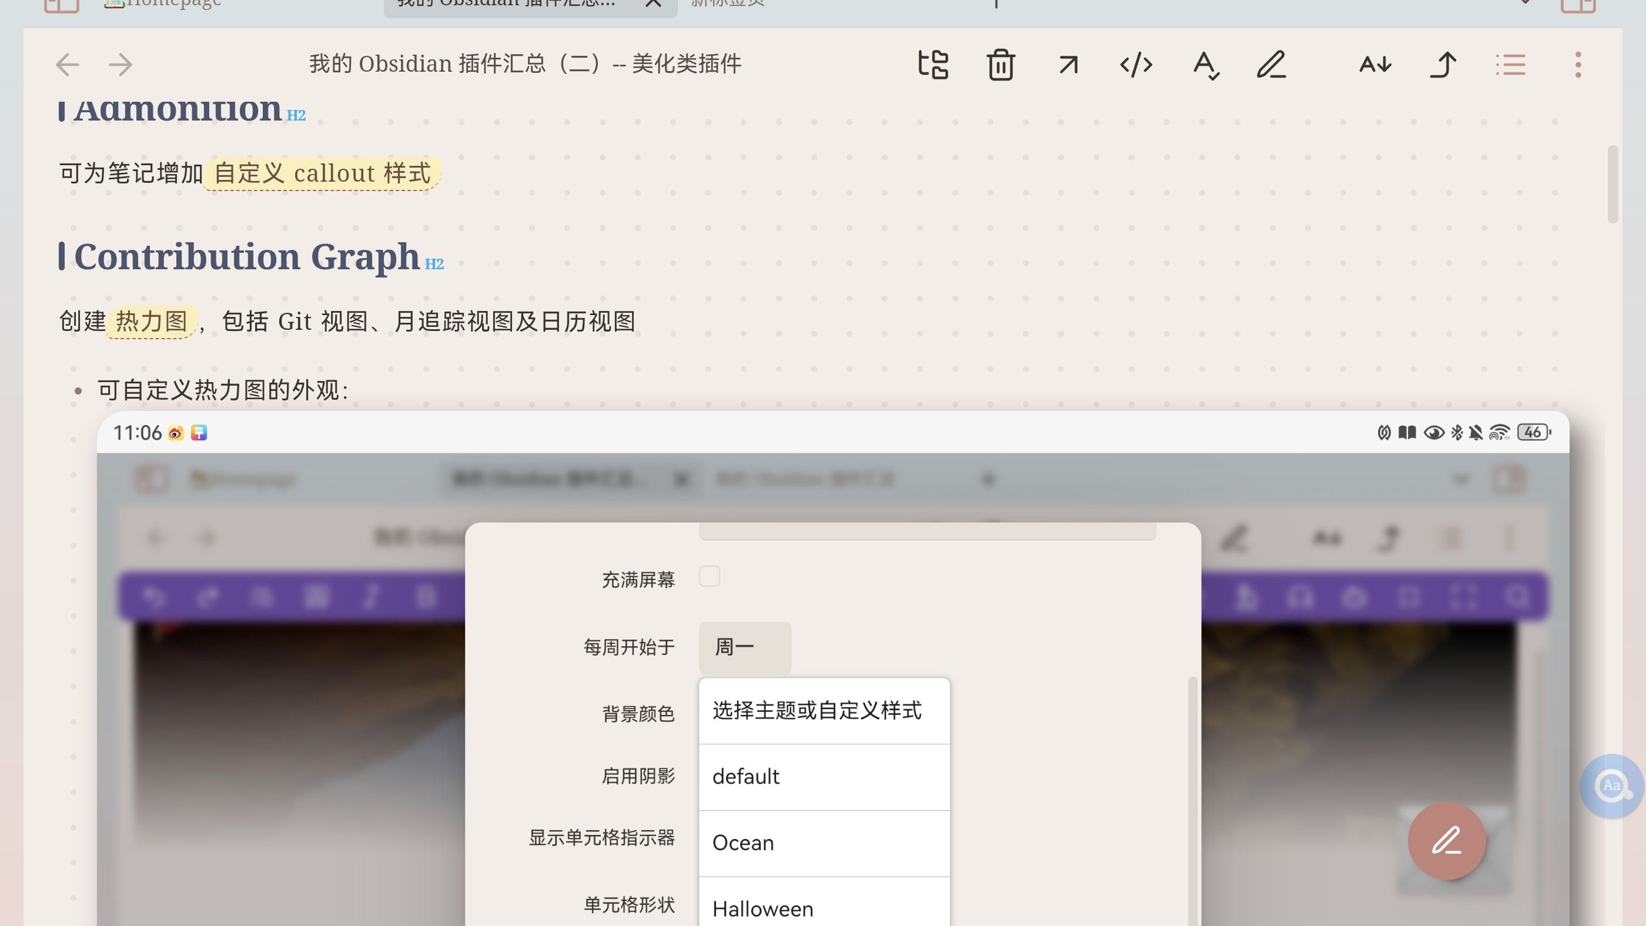Click the H2 marker beside Contribution Graph
Screen dimensions: 1646x926
pyautogui.click(x=434, y=264)
